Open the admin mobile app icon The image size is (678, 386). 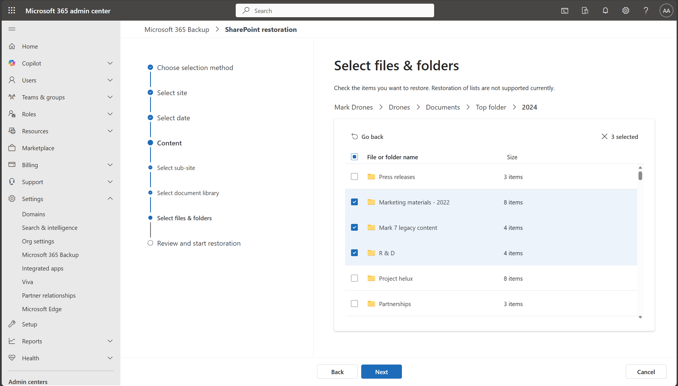coord(585,11)
